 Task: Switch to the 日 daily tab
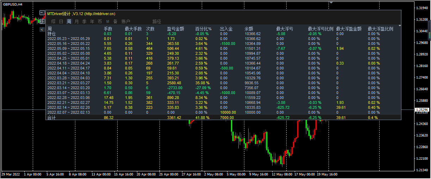click(x=61, y=22)
